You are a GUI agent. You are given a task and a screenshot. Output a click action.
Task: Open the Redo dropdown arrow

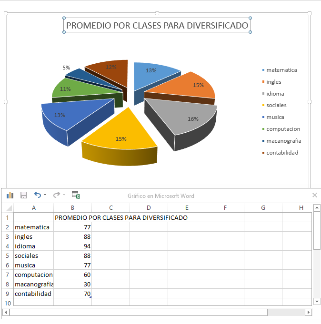64,195
